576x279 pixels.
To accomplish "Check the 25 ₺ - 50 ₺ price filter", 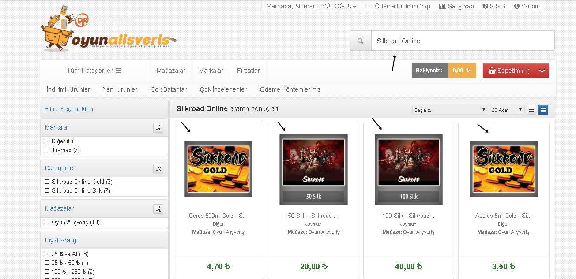I will [x=47, y=263].
